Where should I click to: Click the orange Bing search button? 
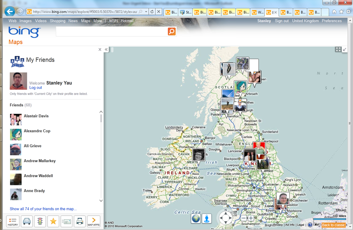click(172, 32)
